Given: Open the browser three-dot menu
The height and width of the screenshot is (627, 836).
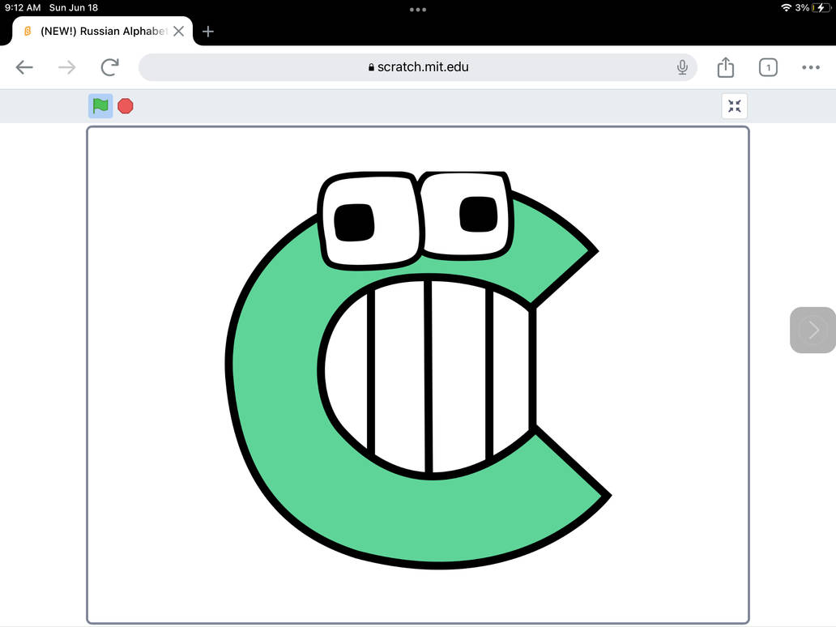Looking at the screenshot, I should (810, 67).
